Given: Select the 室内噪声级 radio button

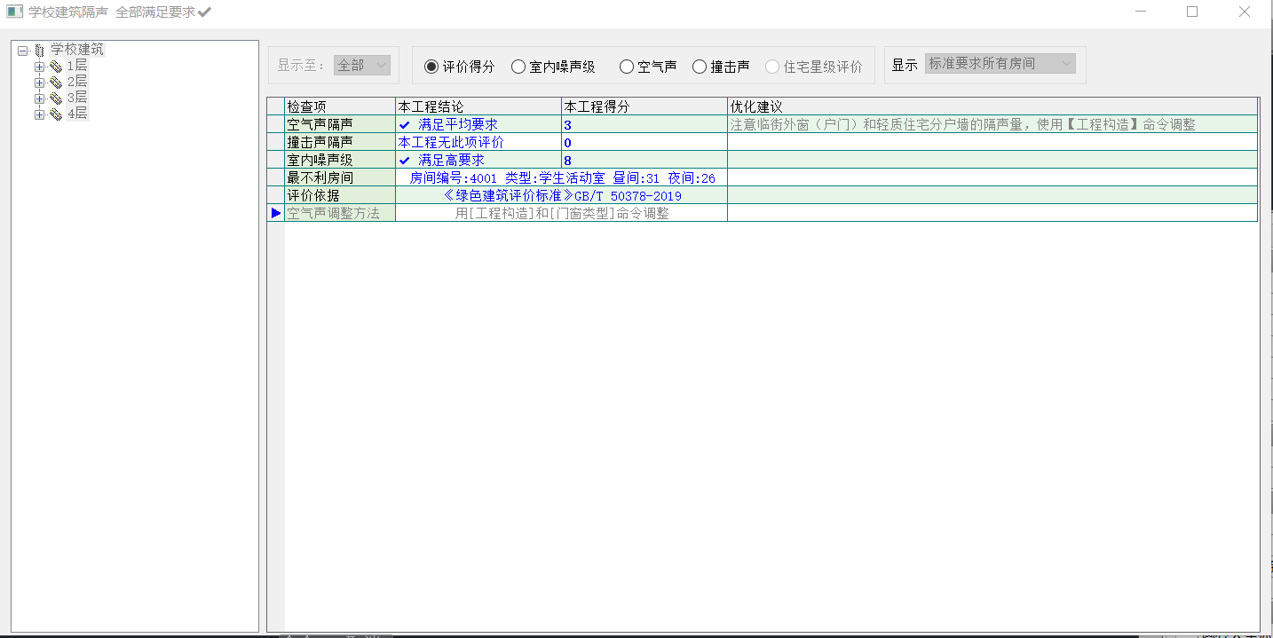Looking at the screenshot, I should tap(518, 67).
